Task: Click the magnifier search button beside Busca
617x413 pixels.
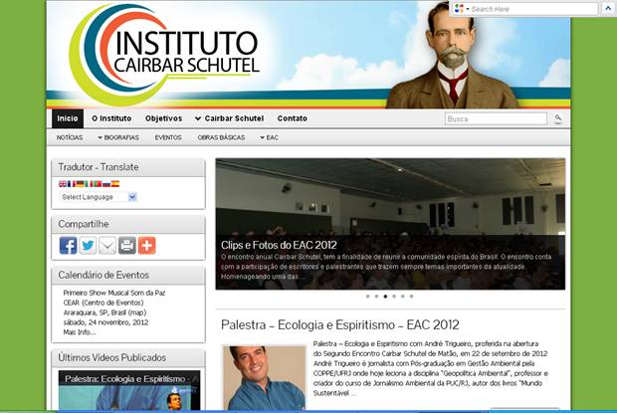Action: 558,118
